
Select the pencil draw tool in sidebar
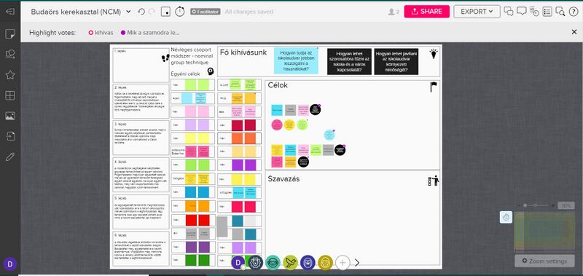[10, 157]
